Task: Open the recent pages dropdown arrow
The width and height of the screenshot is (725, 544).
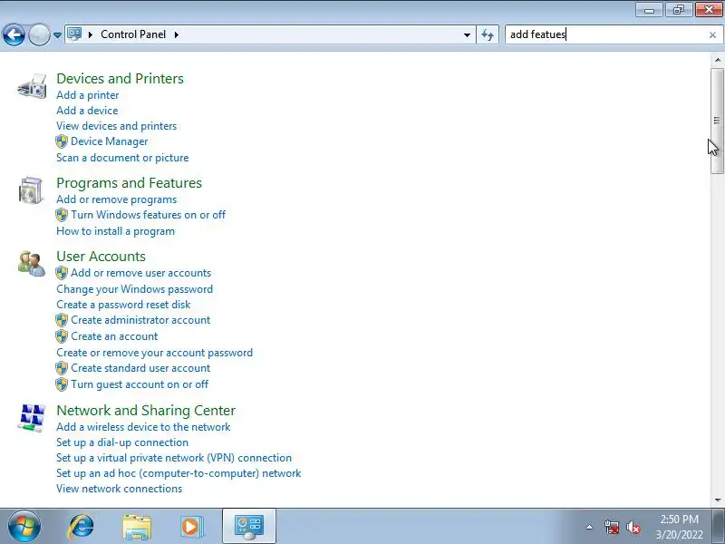Action: point(57,34)
